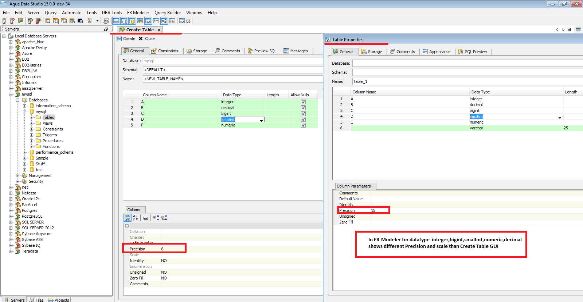The image size is (583, 302).
Task: Switch to the Preview SQL tab
Action: (x=262, y=51)
